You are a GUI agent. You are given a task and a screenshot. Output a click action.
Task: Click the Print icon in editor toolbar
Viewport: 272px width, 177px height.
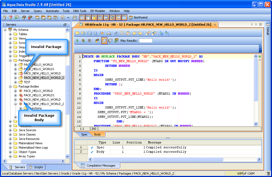109,33
